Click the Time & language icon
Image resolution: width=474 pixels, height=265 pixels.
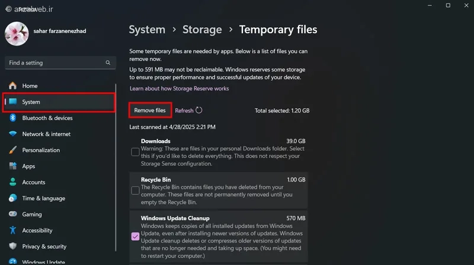[x=13, y=198]
